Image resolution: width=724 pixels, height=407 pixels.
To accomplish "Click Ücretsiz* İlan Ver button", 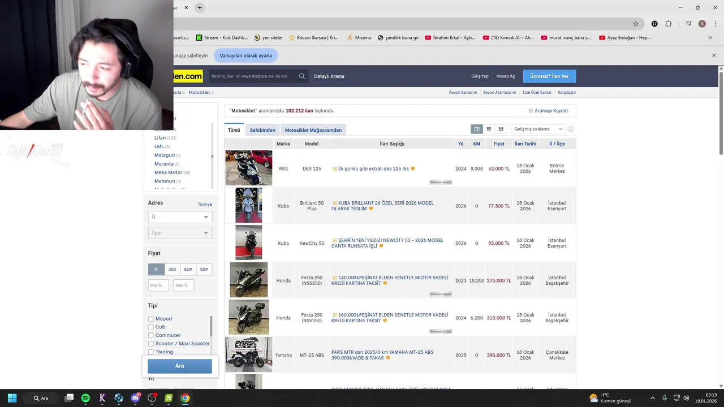I will 549,76.
